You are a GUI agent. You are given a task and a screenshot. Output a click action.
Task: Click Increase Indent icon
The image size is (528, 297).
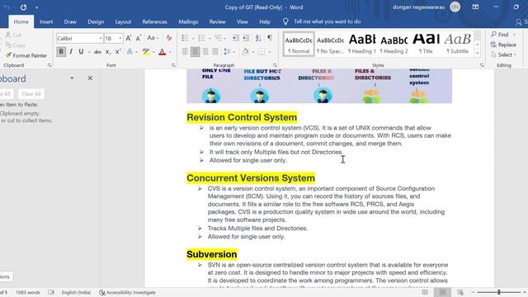(x=246, y=38)
